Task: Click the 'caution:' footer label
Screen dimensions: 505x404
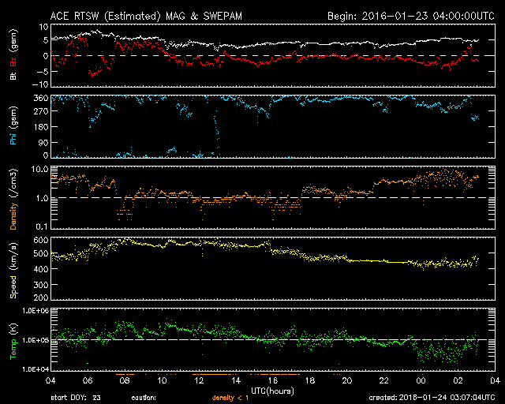Action: (x=144, y=398)
